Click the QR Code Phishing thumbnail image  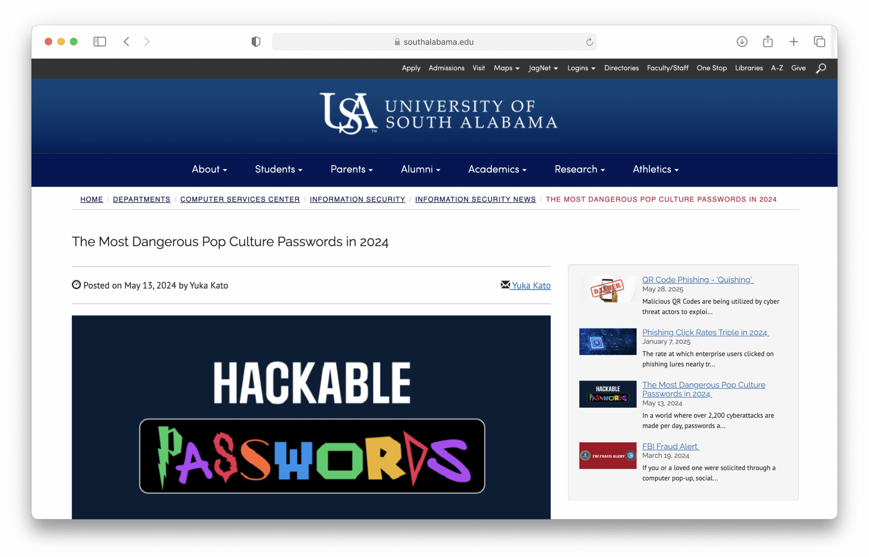coord(607,289)
